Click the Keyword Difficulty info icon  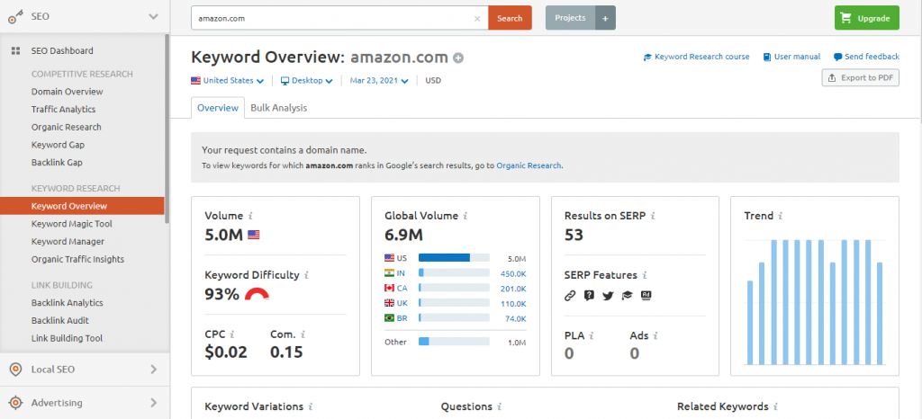tap(306, 274)
